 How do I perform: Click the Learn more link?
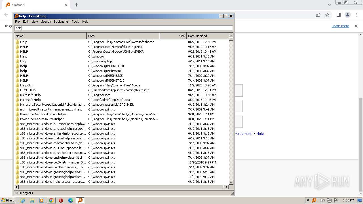pos(340,26)
